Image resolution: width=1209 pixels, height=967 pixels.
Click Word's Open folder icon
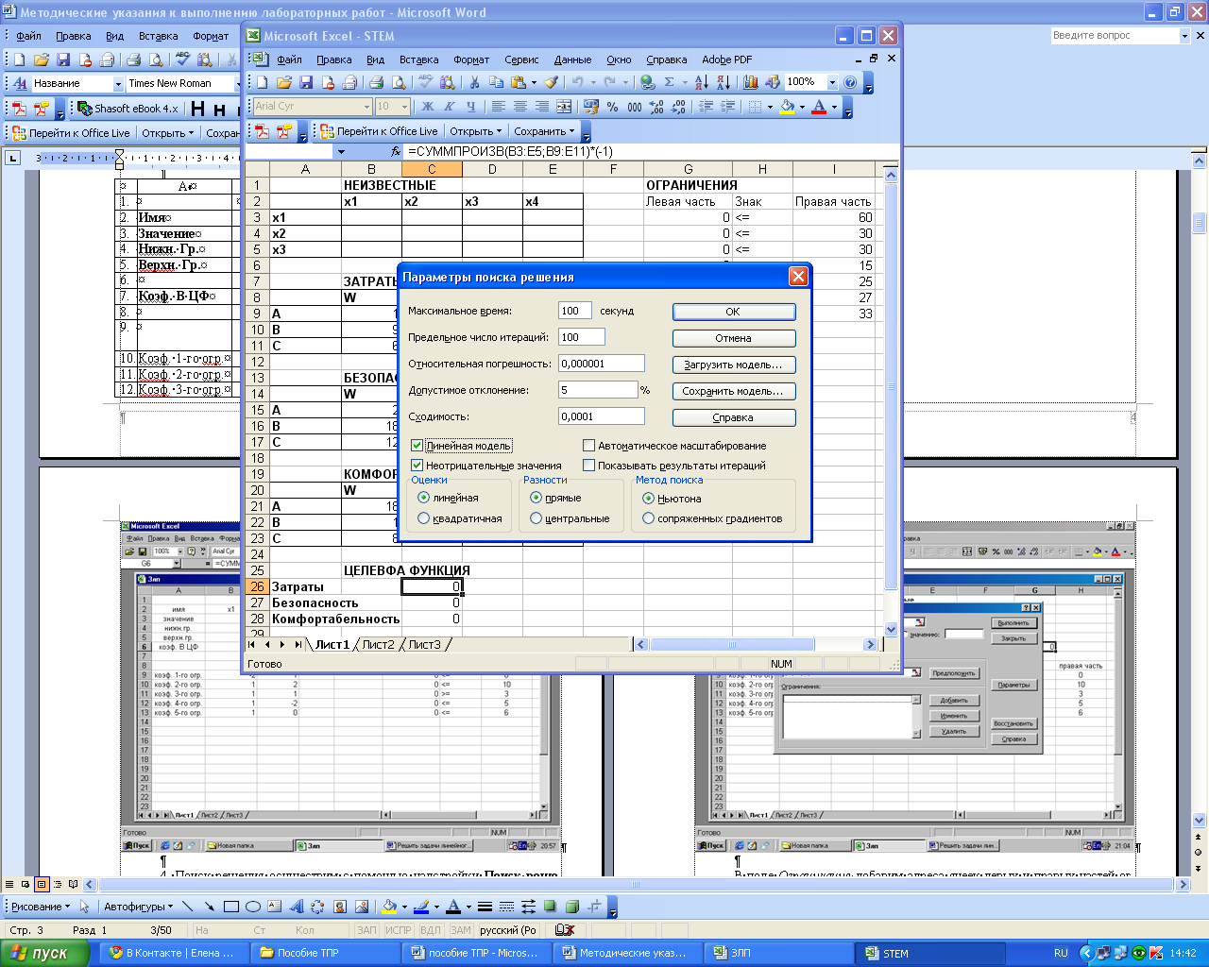[x=41, y=59]
